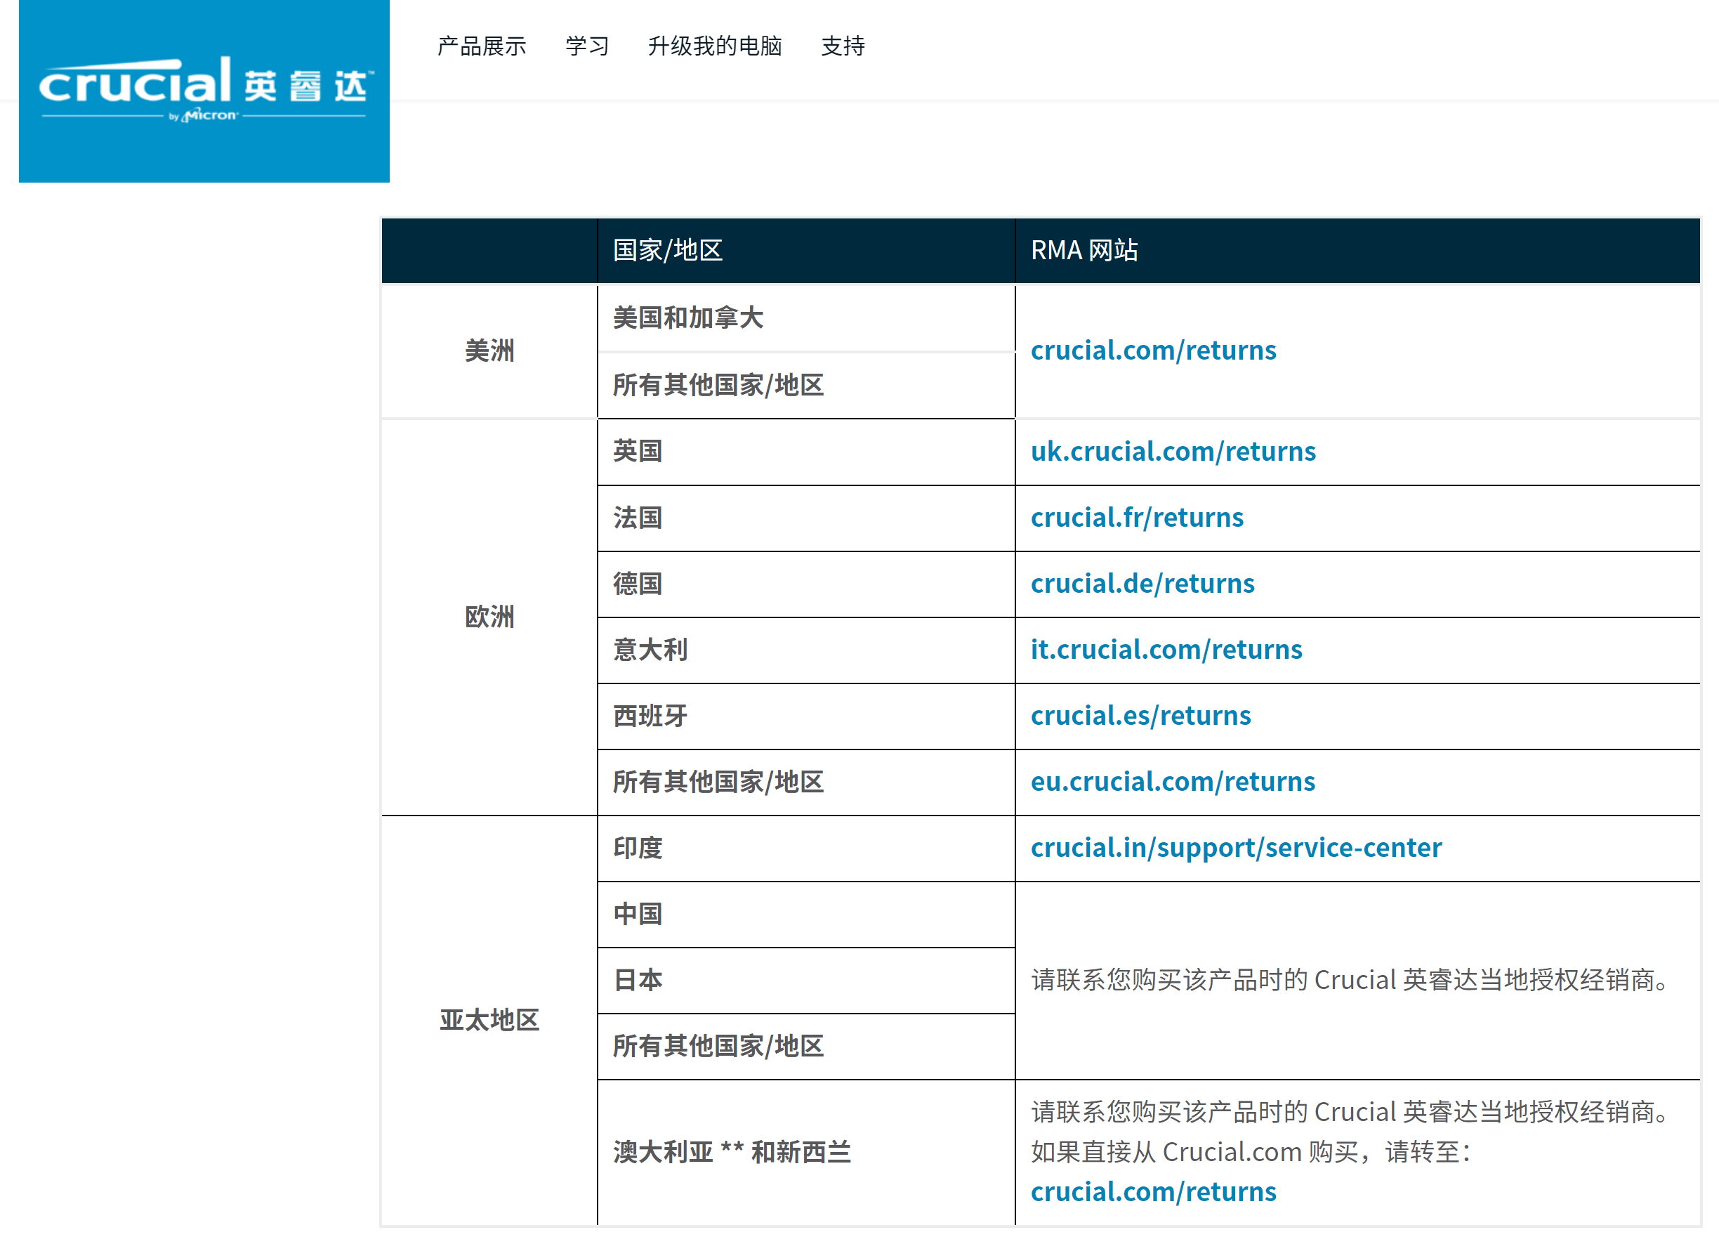Open crucial.com/returns link in Australia row
Screen dimensions: 1719x1244
coord(1153,1192)
